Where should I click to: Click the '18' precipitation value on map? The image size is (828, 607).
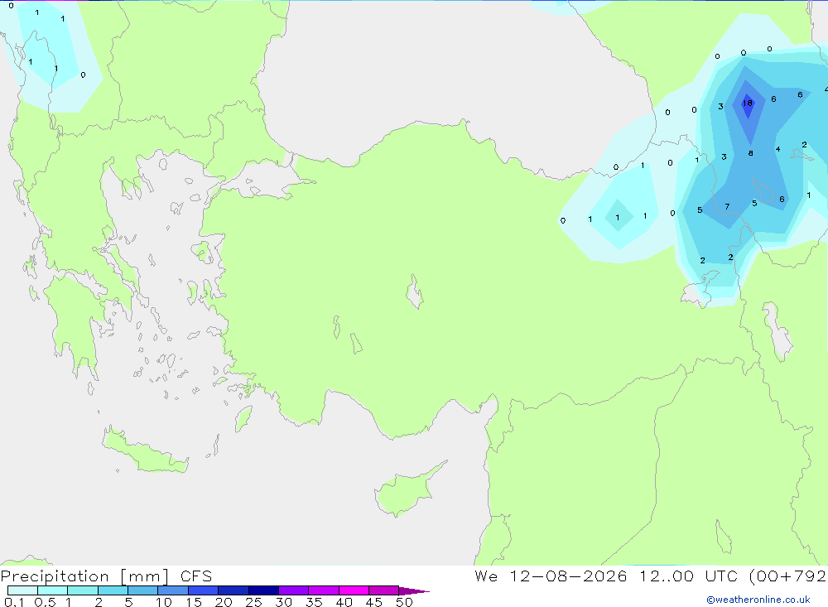pos(747,103)
